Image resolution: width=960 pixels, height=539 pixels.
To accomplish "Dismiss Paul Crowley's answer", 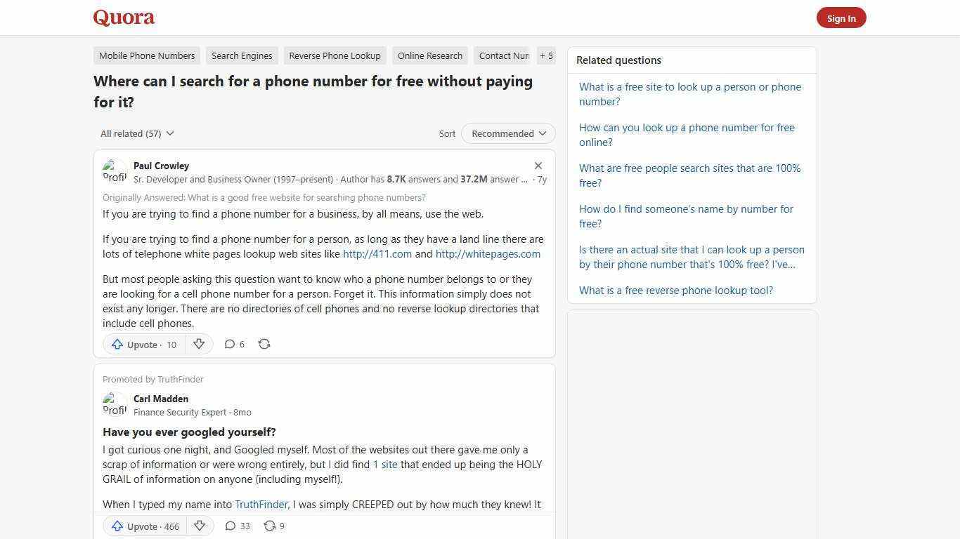I will click(538, 166).
